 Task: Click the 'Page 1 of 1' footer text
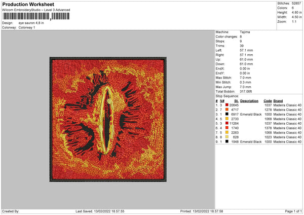(x=293, y=211)
